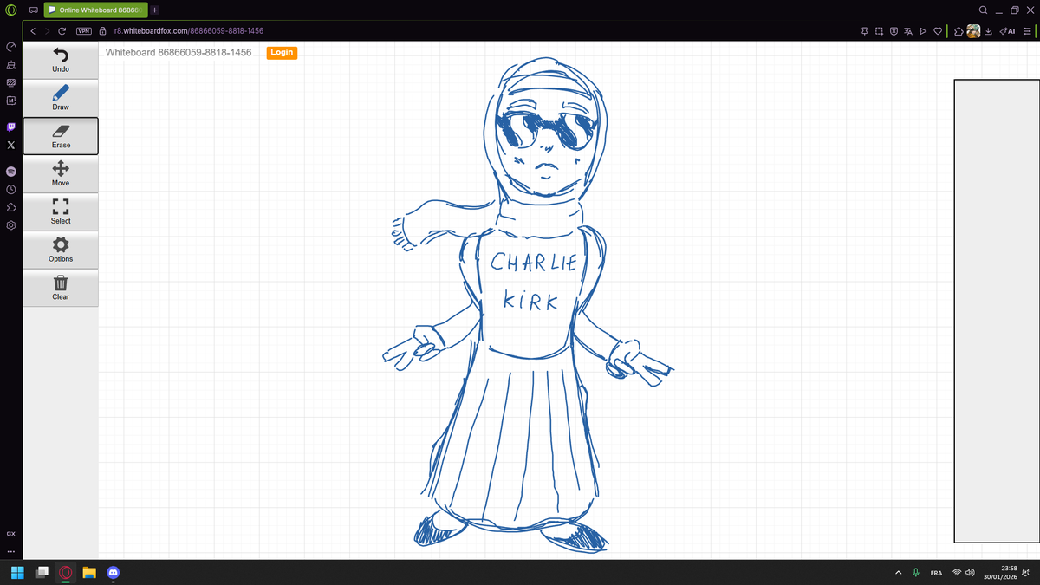Go back with browser back arrow
The width and height of the screenshot is (1040, 585).
32,31
